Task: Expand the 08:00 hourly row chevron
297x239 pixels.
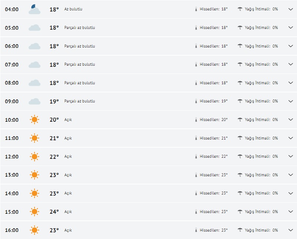Action: (x=291, y=83)
